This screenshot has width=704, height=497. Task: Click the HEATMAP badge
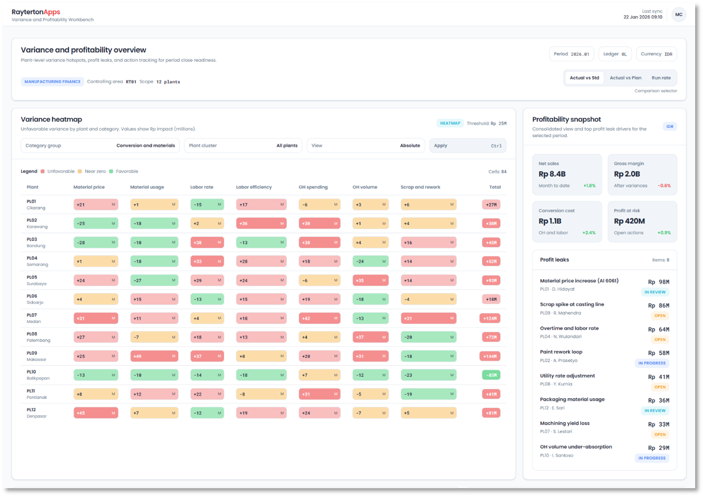450,123
